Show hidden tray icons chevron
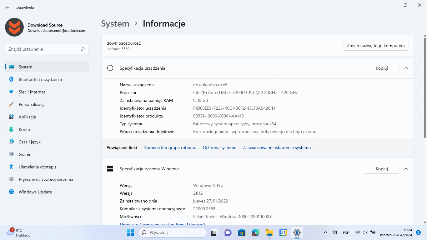Screen dimensions: 427x240 [x=325, y=232]
